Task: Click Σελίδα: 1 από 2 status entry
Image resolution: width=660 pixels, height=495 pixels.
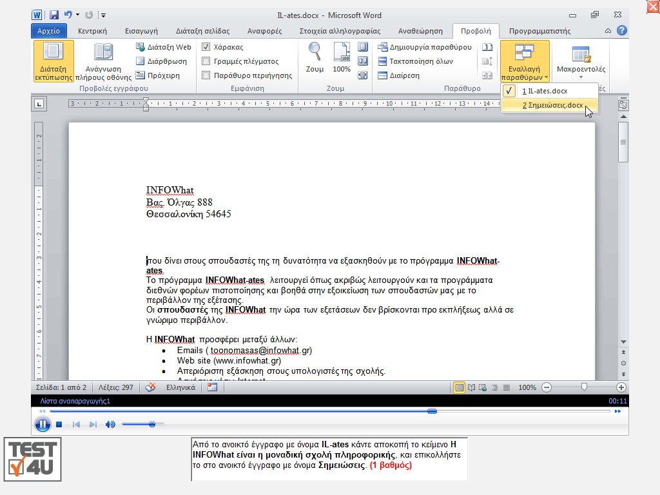Action: [61, 387]
